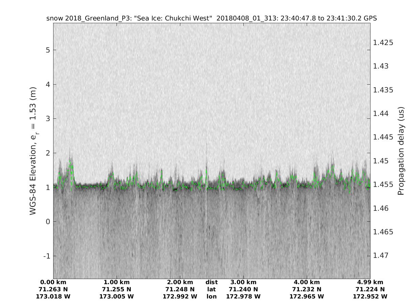The width and height of the screenshot is (409, 307).
Task: Click the 172.965 W longitude label
Action: pyautogui.click(x=307, y=296)
